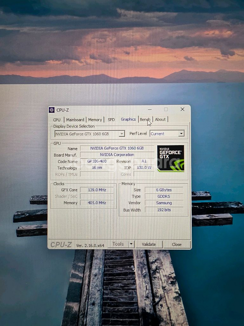Close CPU-Z using the title bar X
This screenshot has width=244, height=326.
pos(182,109)
